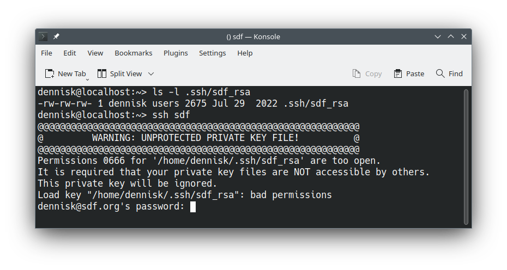The image size is (507, 270).
Task: Click the Find magnifier icon
Action: click(x=440, y=73)
